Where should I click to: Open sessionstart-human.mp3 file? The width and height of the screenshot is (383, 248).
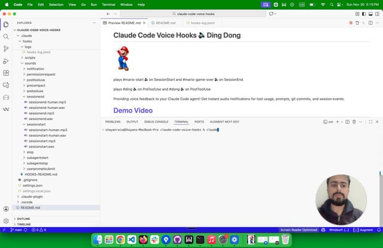(x=48, y=130)
